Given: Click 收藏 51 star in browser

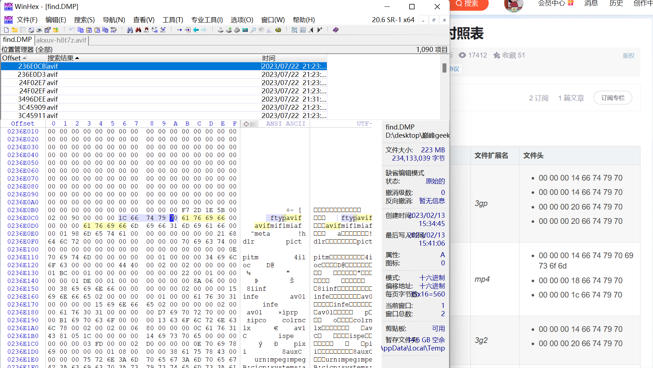Looking at the screenshot, I should click(509, 55).
